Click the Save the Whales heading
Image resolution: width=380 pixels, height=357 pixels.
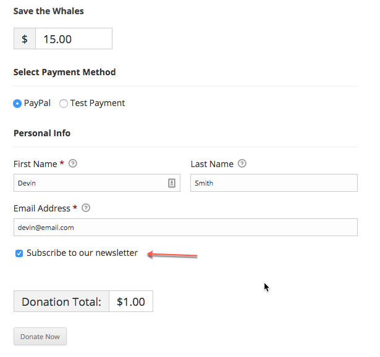(48, 11)
